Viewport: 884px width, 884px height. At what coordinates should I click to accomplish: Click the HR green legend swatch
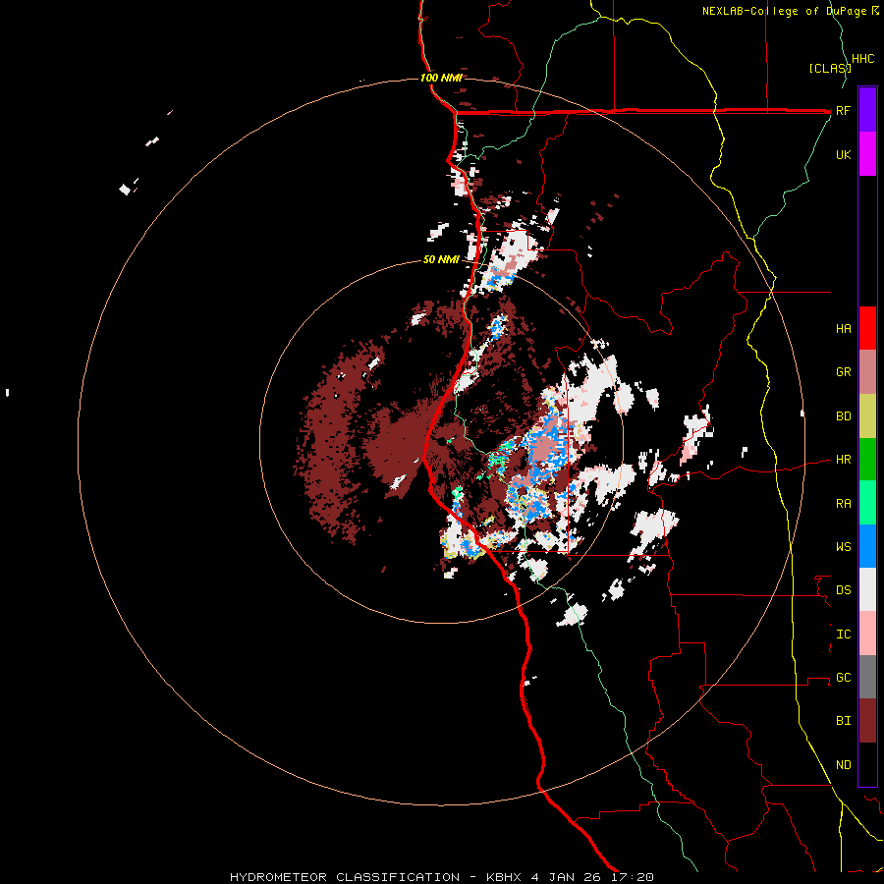(867, 460)
